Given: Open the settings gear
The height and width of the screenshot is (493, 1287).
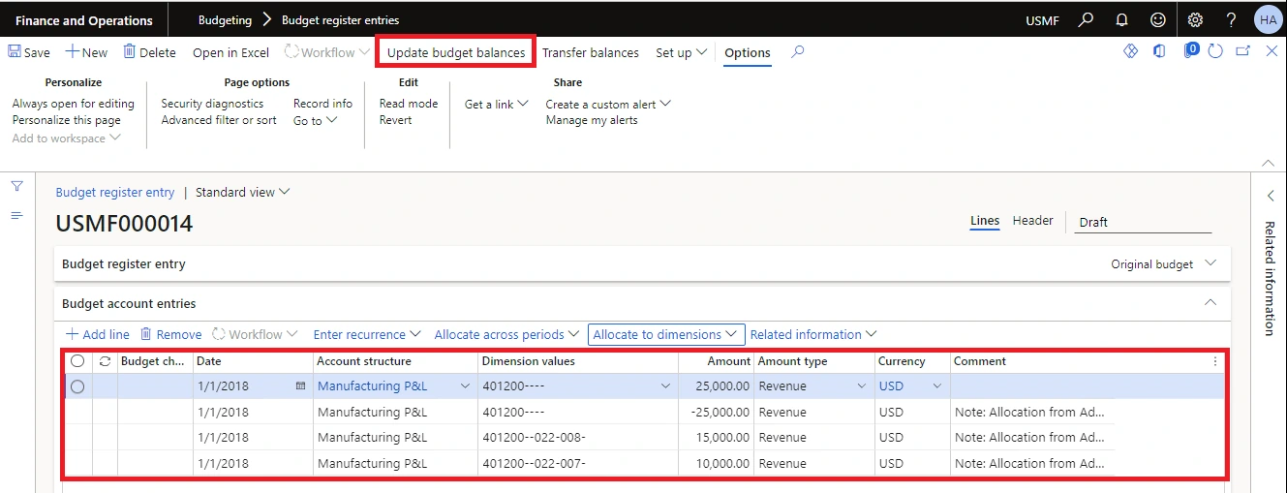Looking at the screenshot, I should point(1195,19).
